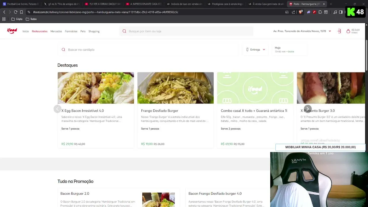Image resolution: width=368 pixels, height=207 pixels.
Task: Open the apps grid in bookmarks bar
Action: (x=4, y=19)
